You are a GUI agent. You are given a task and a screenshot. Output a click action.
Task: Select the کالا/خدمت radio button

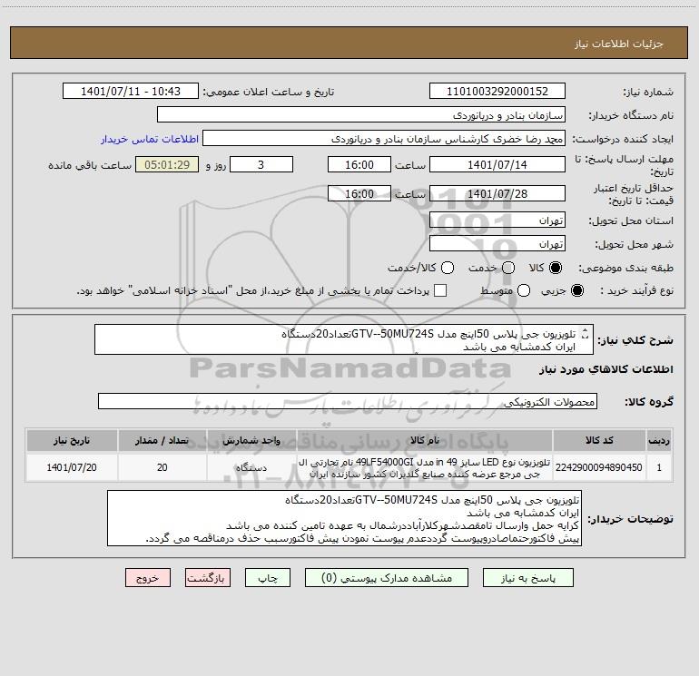point(448,268)
